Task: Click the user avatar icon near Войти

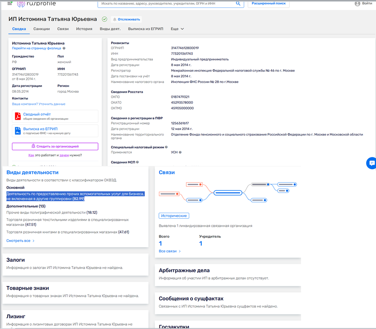Action: (x=357, y=3)
